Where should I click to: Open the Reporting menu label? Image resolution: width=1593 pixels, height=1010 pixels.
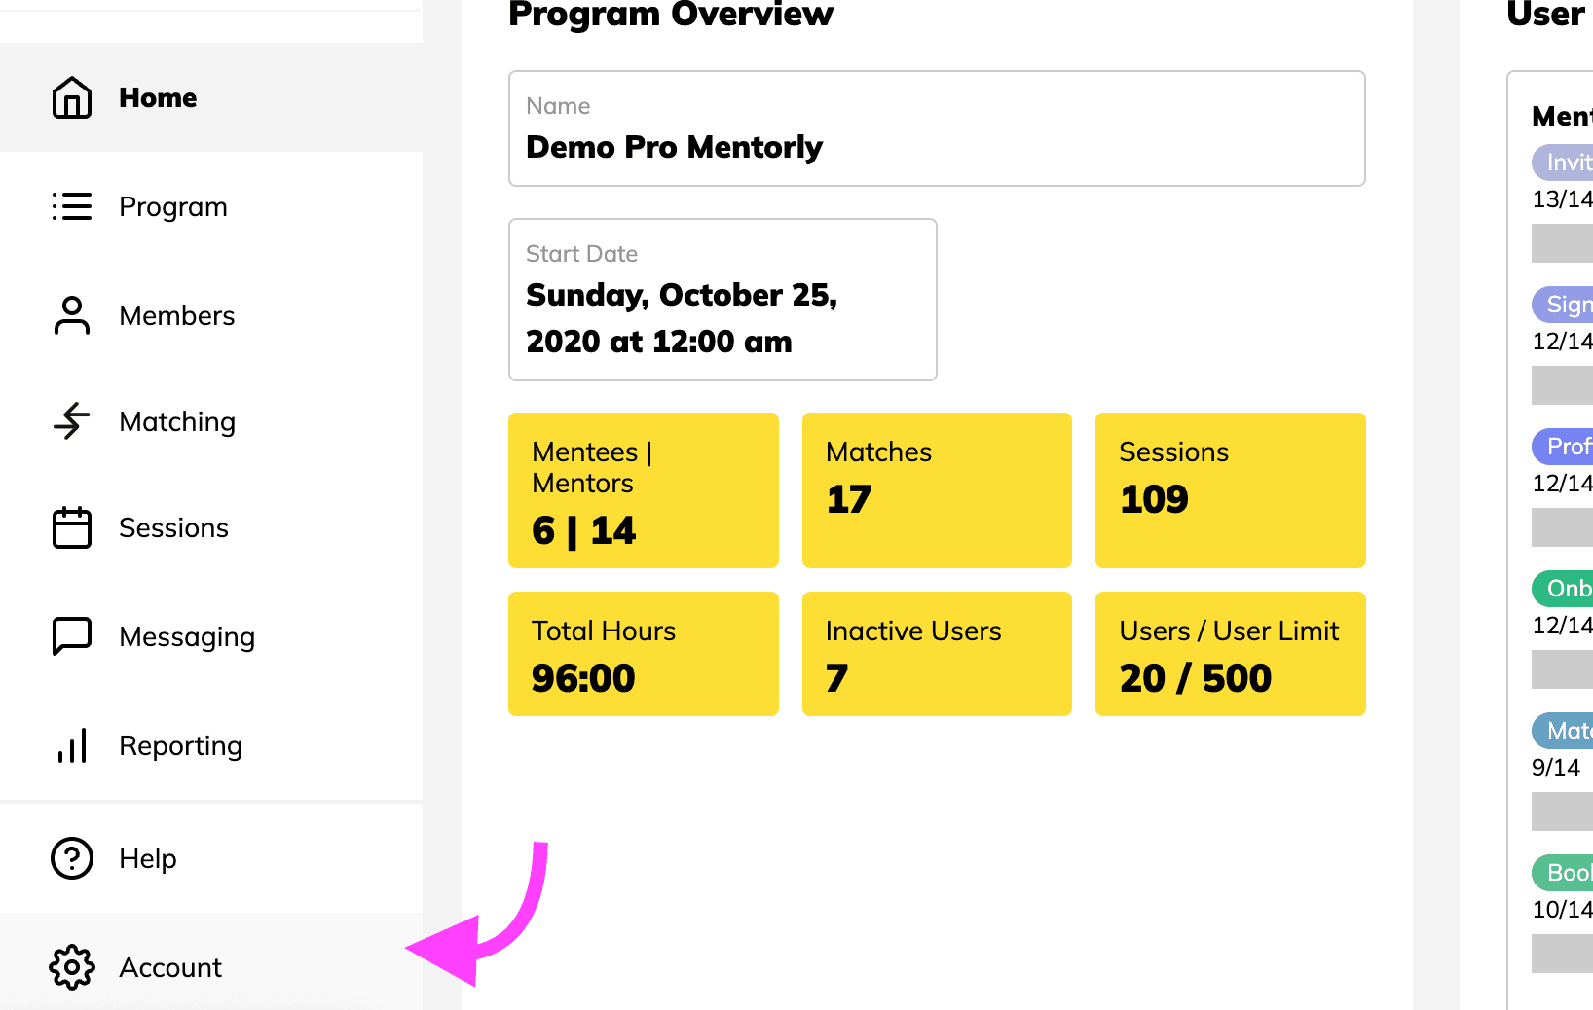pyautogui.click(x=180, y=745)
